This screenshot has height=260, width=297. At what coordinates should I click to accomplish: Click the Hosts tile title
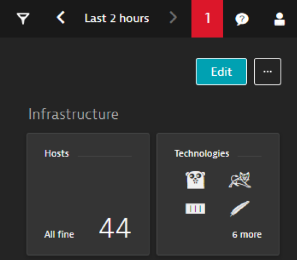pos(57,153)
